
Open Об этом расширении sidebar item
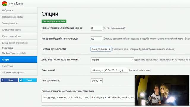point(19,73)
